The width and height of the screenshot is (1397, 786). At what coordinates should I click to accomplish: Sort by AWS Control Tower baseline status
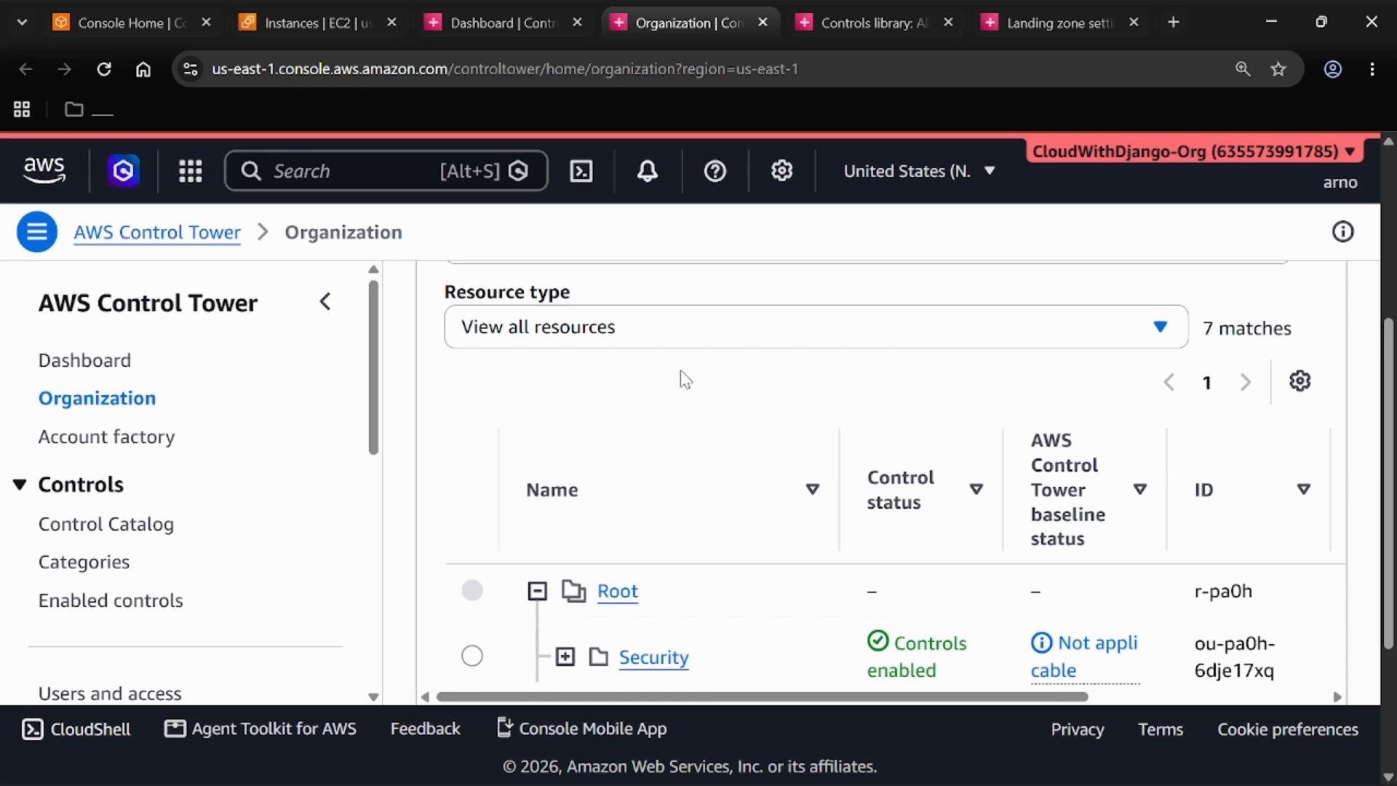(1140, 490)
